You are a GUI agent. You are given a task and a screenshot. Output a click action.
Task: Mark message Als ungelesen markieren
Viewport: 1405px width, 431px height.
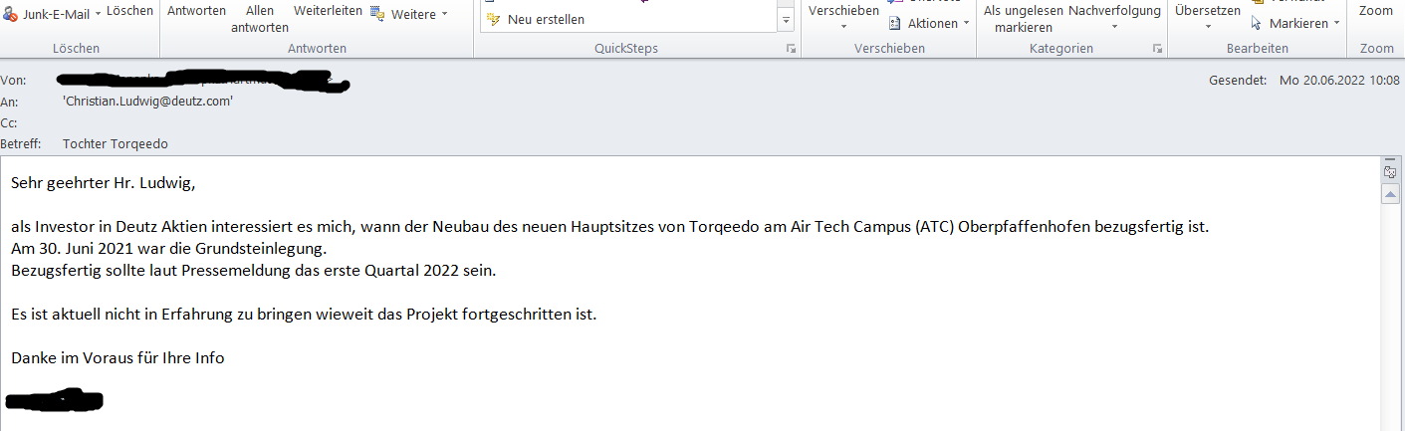click(1023, 19)
